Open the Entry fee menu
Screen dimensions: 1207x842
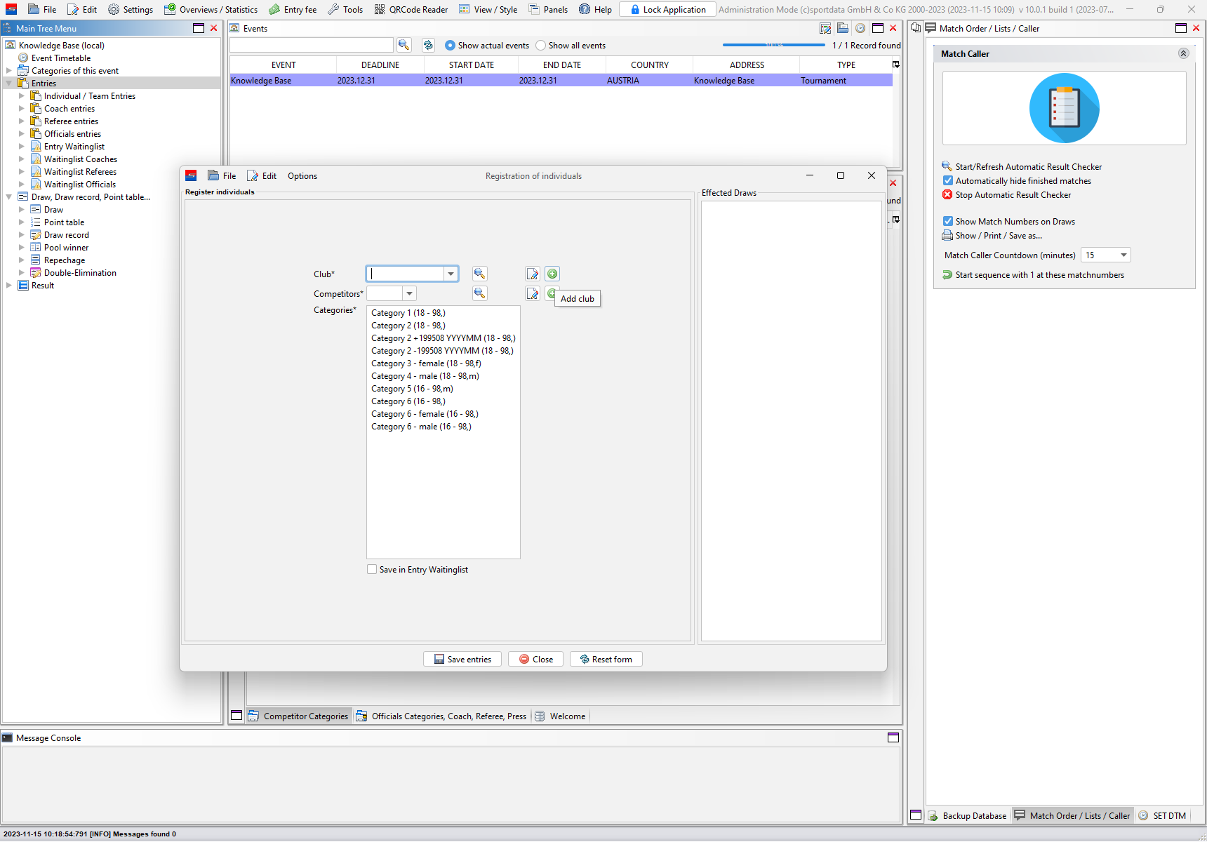pos(293,9)
